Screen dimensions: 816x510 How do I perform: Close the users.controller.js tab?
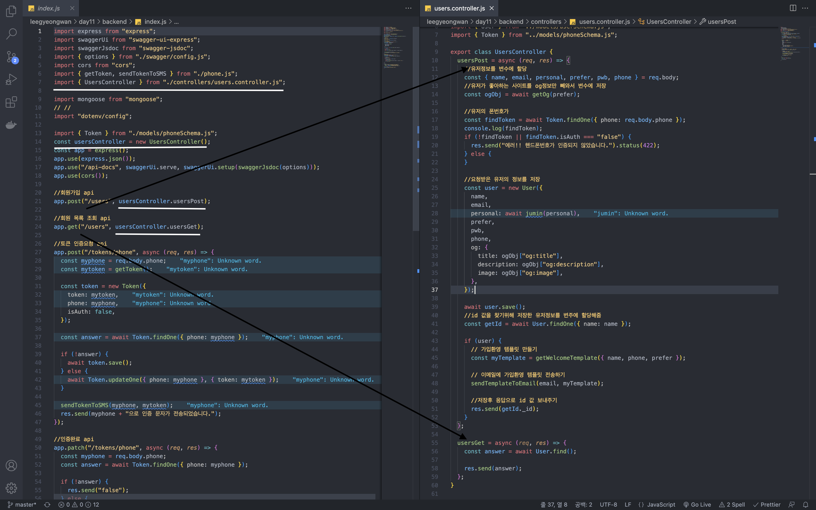[492, 8]
